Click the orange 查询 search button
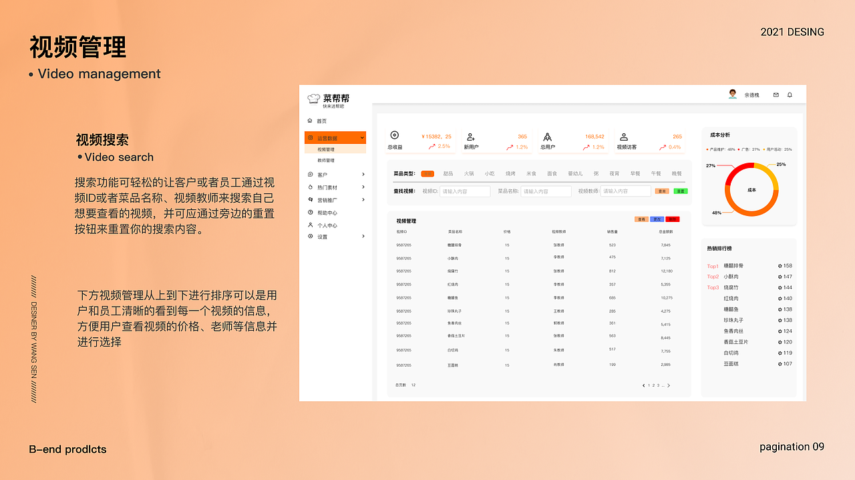Screen dimensions: 855x480 pyautogui.click(x=662, y=191)
